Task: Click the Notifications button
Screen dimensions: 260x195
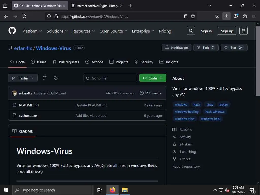Action: click(x=177, y=47)
